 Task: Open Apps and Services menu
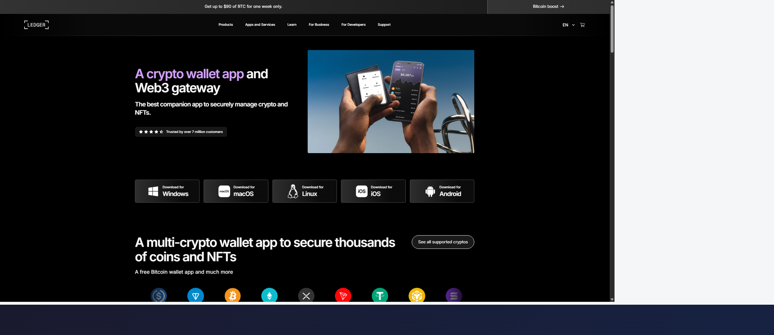260,25
